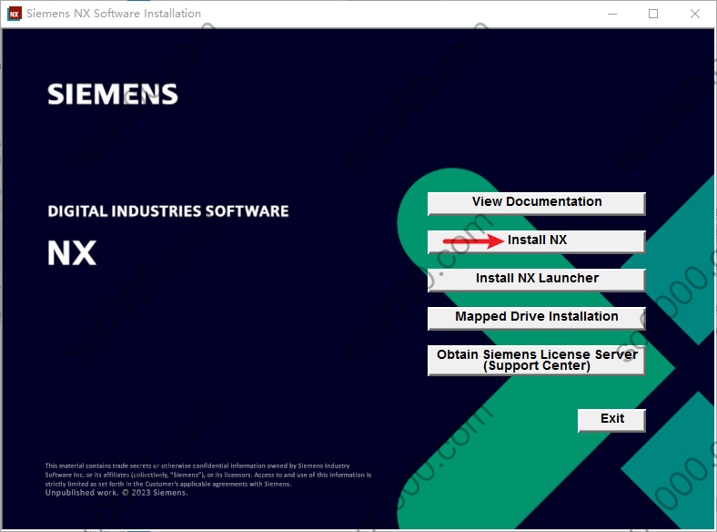Exit the installer via the Exit button

(611, 420)
